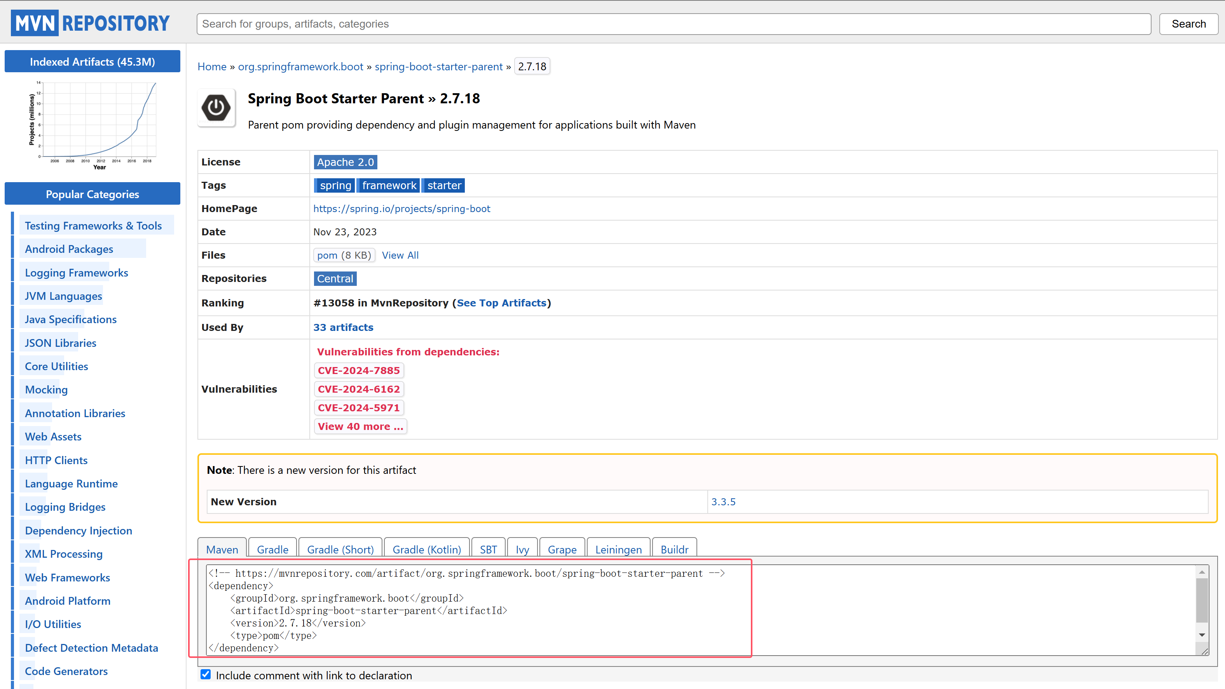Click the code box scrollbar thumb
Image resolution: width=1225 pixels, height=689 pixels.
click(x=1202, y=600)
